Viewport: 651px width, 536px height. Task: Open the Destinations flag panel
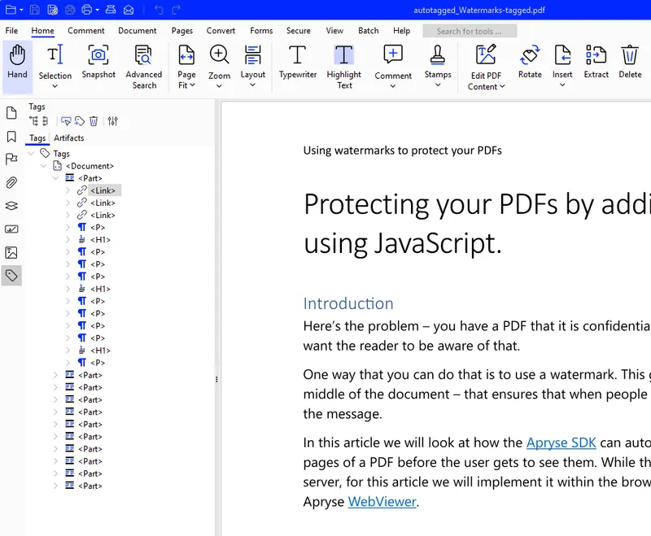point(11,159)
